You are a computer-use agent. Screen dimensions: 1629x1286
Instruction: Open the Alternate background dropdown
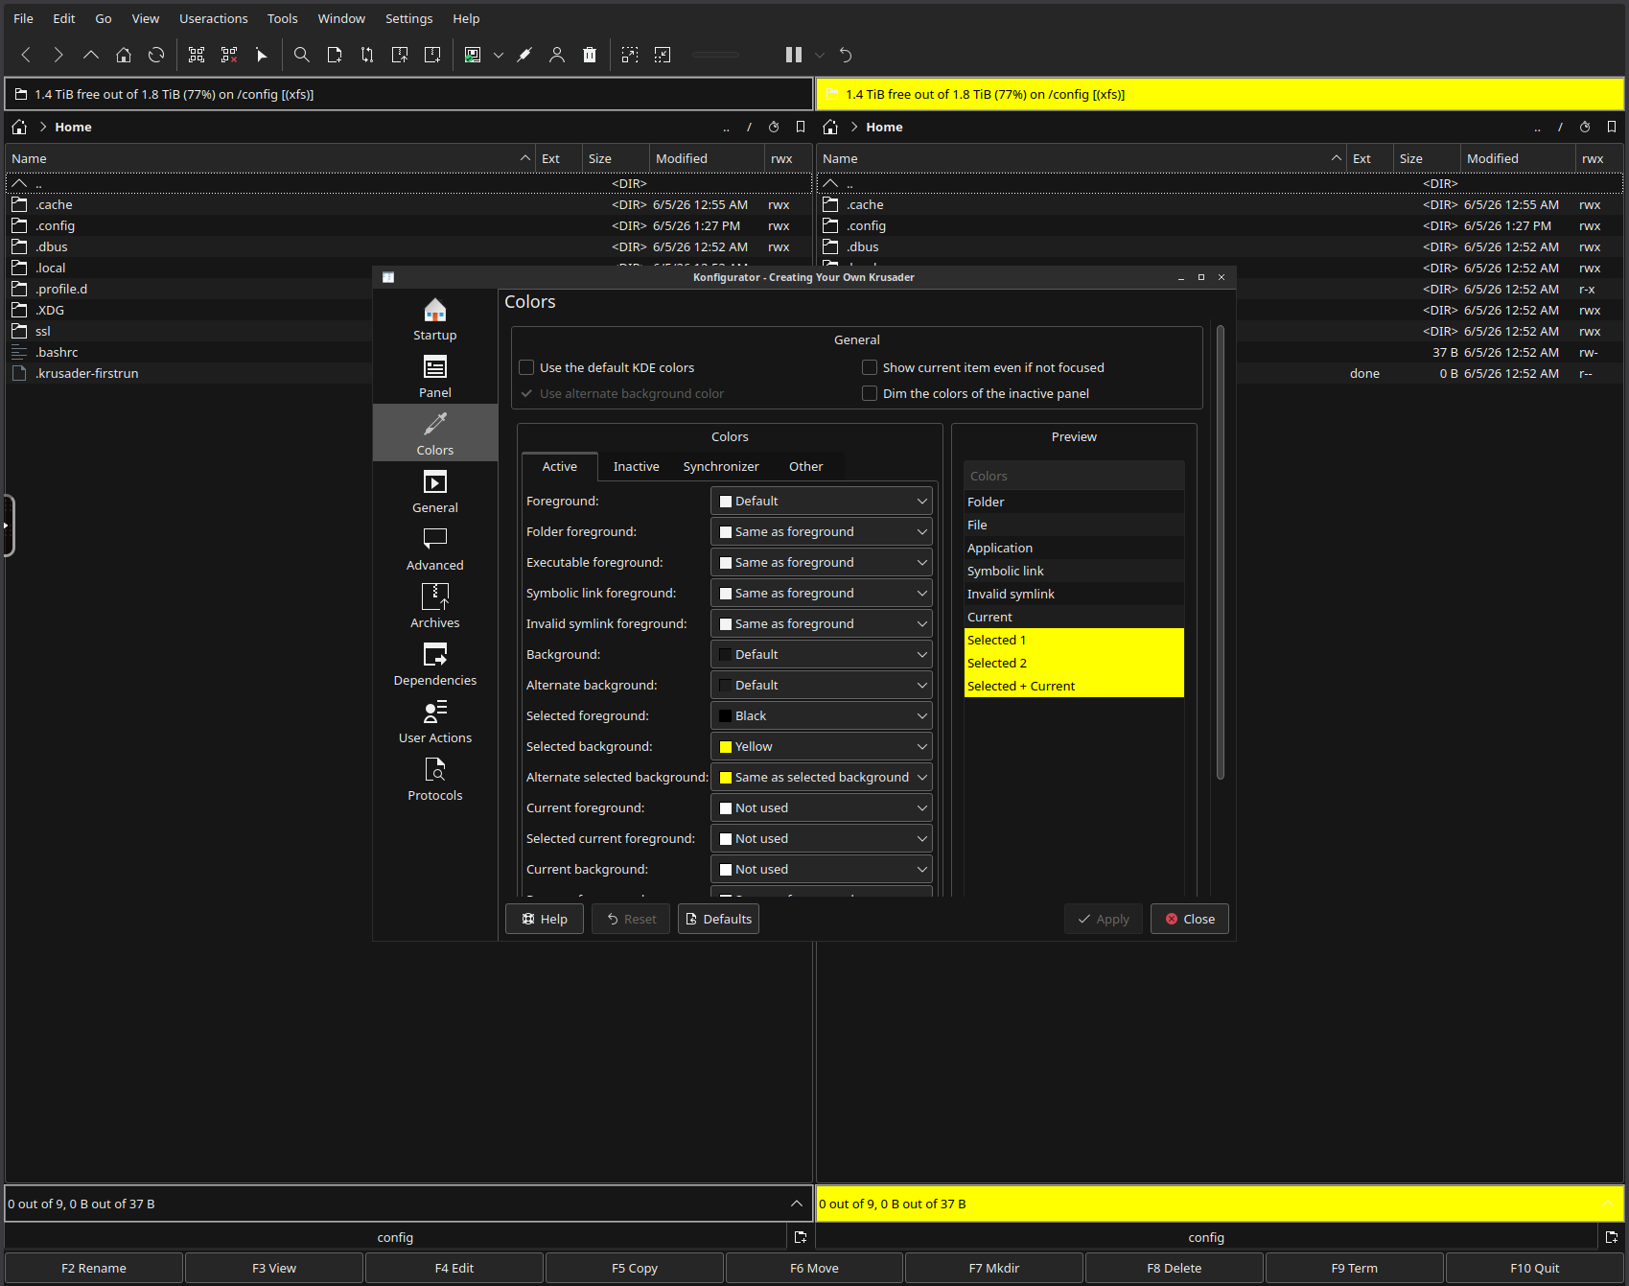[x=822, y=685]
